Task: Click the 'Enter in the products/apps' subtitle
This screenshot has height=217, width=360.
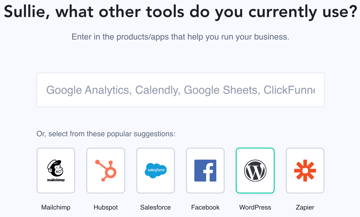Action: [180, 37]
